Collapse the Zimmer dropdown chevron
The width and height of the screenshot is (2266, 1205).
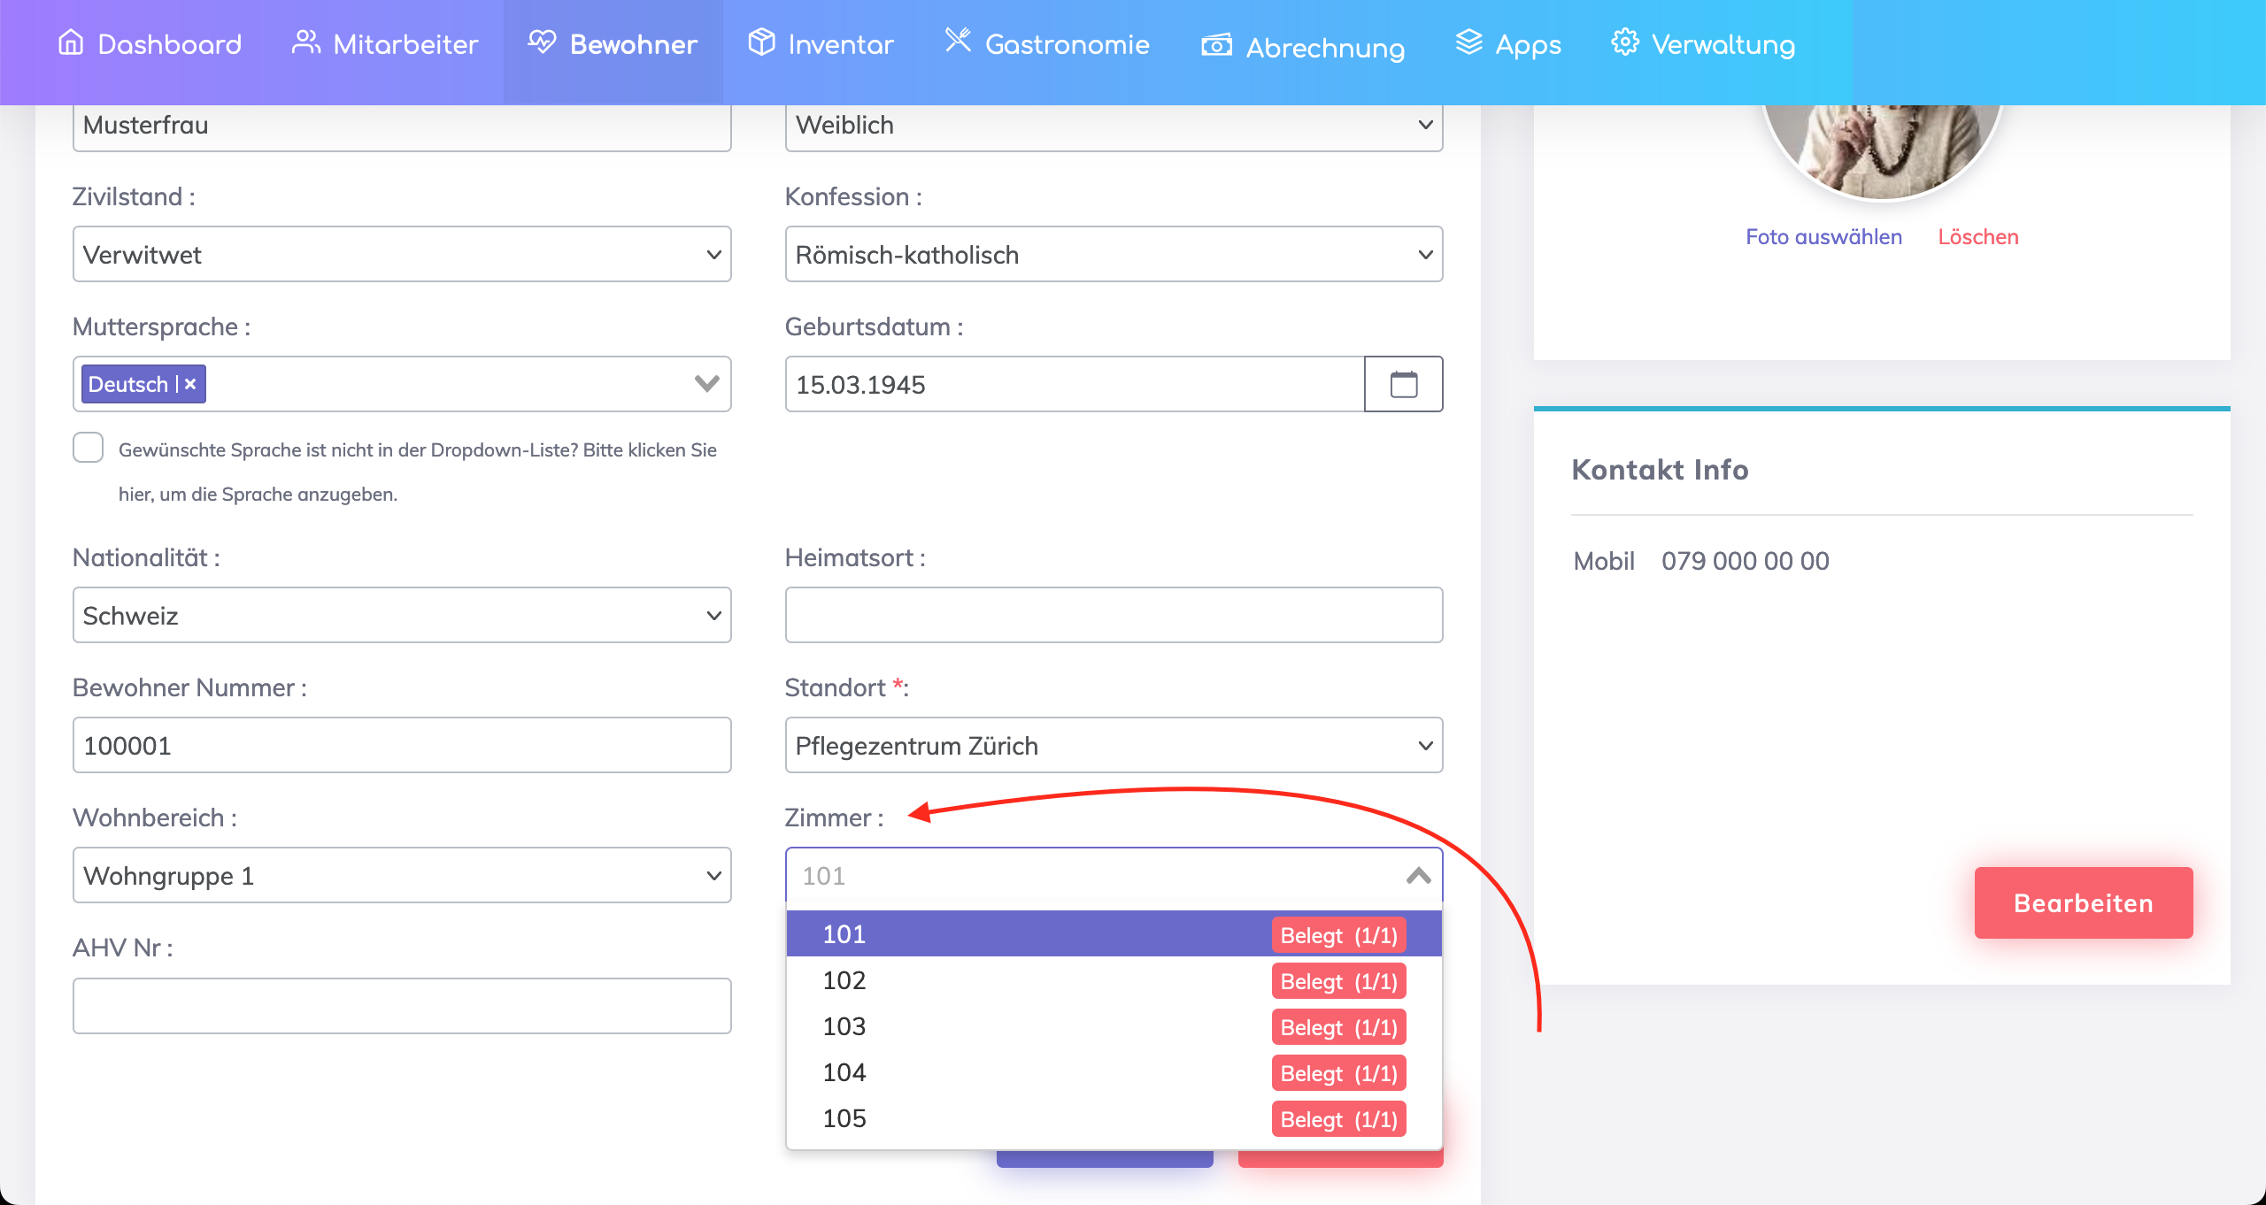(1418, 876)
